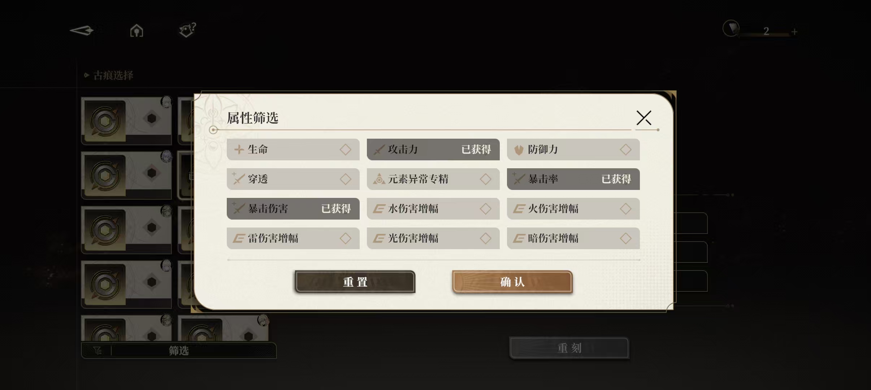Select the 穿透 attribute filter

coord(293,179)
